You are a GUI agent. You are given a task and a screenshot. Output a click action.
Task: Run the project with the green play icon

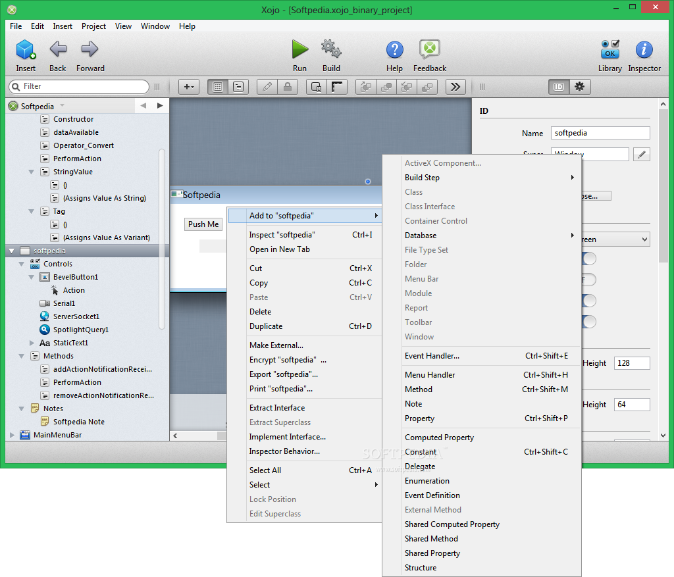[x=299, y=49]
